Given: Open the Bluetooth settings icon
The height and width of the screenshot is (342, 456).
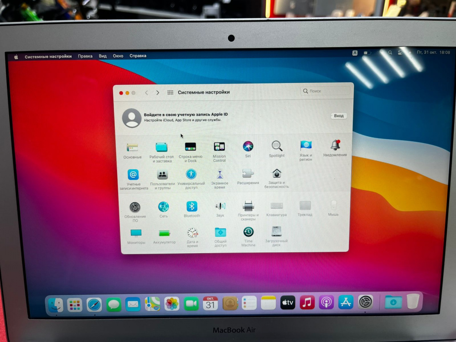Looking at the screenshot, I should [192, 207].
